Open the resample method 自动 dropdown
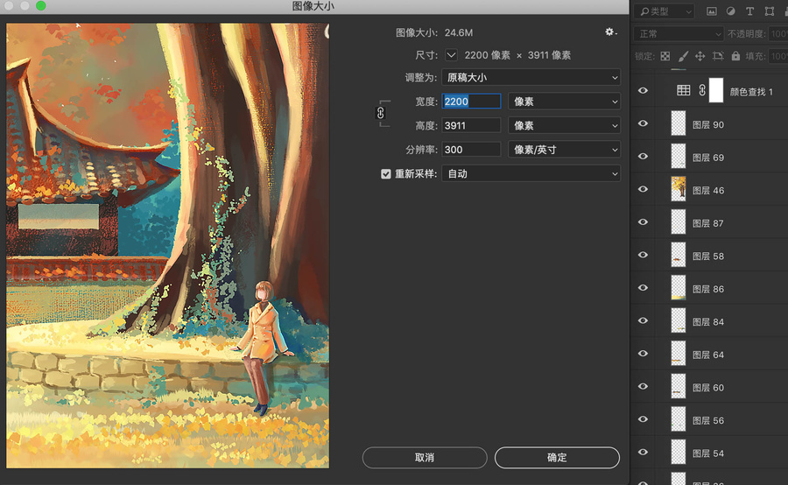This screenshot has width=788, height=485. (531, 174)
